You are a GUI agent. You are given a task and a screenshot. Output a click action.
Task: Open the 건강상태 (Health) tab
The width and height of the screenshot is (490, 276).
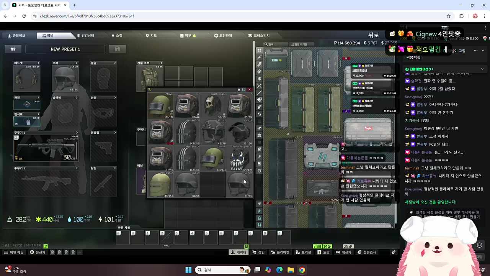85,36
